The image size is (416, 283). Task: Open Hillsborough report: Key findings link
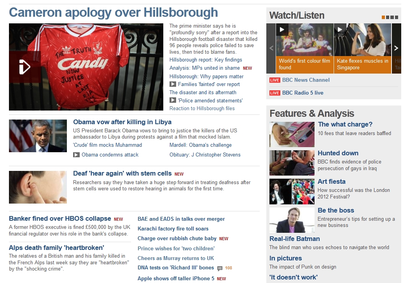tap(206, 60)
